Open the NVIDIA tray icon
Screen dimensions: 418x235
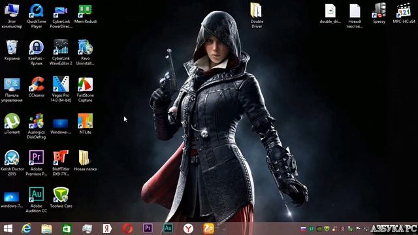coord(319,229)
